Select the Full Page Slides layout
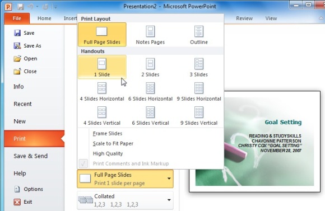 [x=102, y=34]
